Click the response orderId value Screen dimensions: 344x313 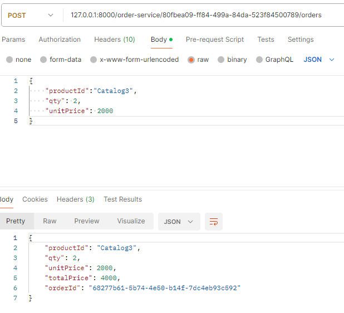coord(165,288)
